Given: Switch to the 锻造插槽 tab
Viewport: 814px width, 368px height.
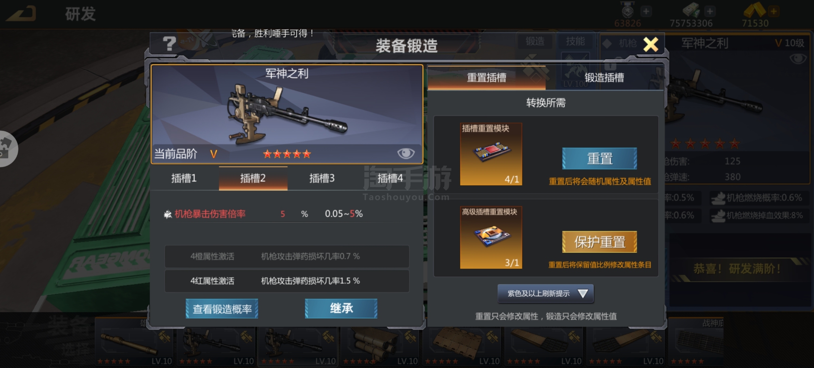Looking at the screenshot, I should [x=604, y=78].
